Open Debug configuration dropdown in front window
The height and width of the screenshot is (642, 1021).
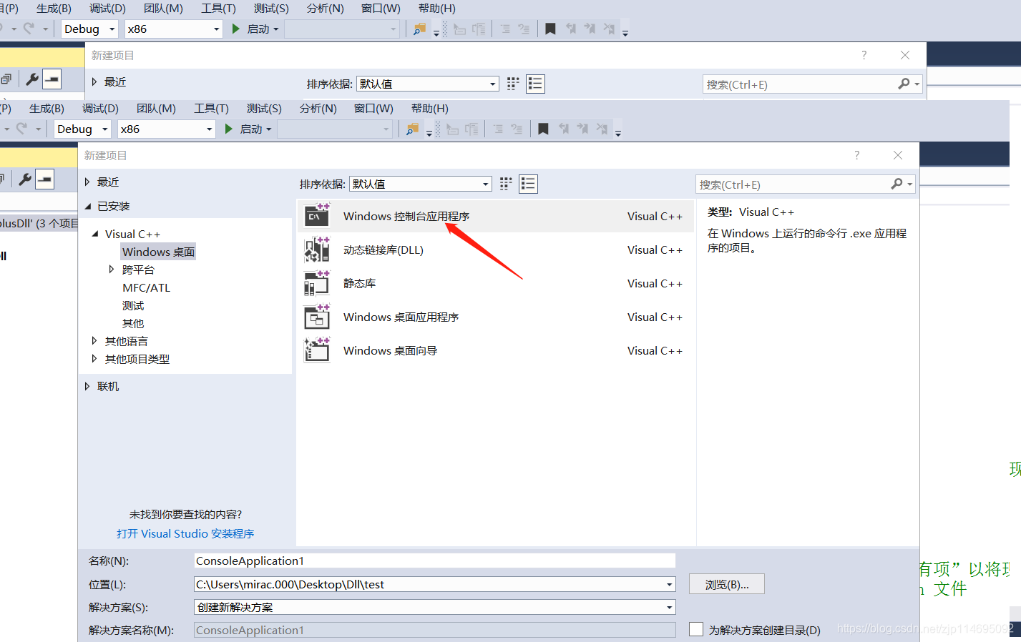tap(104, 129)
